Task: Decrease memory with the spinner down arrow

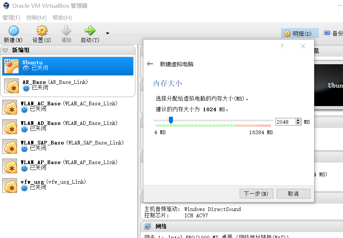Action: [298, 123]
